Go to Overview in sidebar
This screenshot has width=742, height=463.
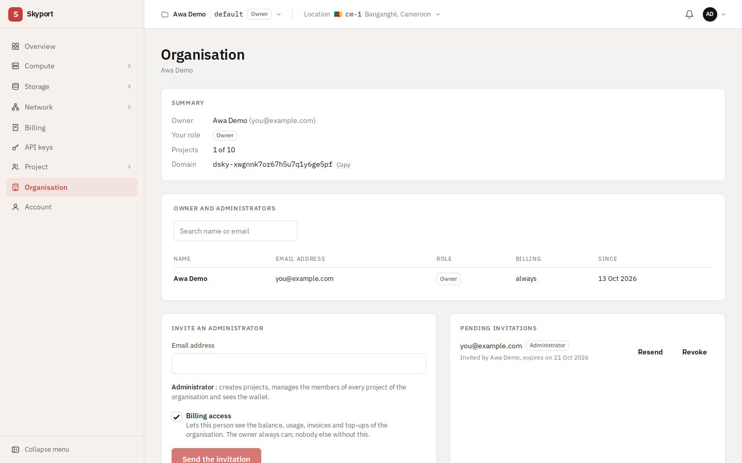(x=72, y=46)
